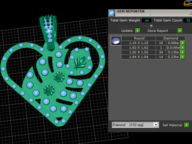This screenshot has height=144, width=192.
Task: Click the GEM REPORTER title text
Action: click(130, 11)
